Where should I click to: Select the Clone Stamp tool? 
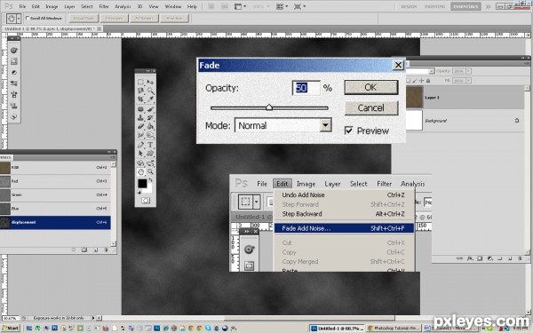tap(140, 117)
